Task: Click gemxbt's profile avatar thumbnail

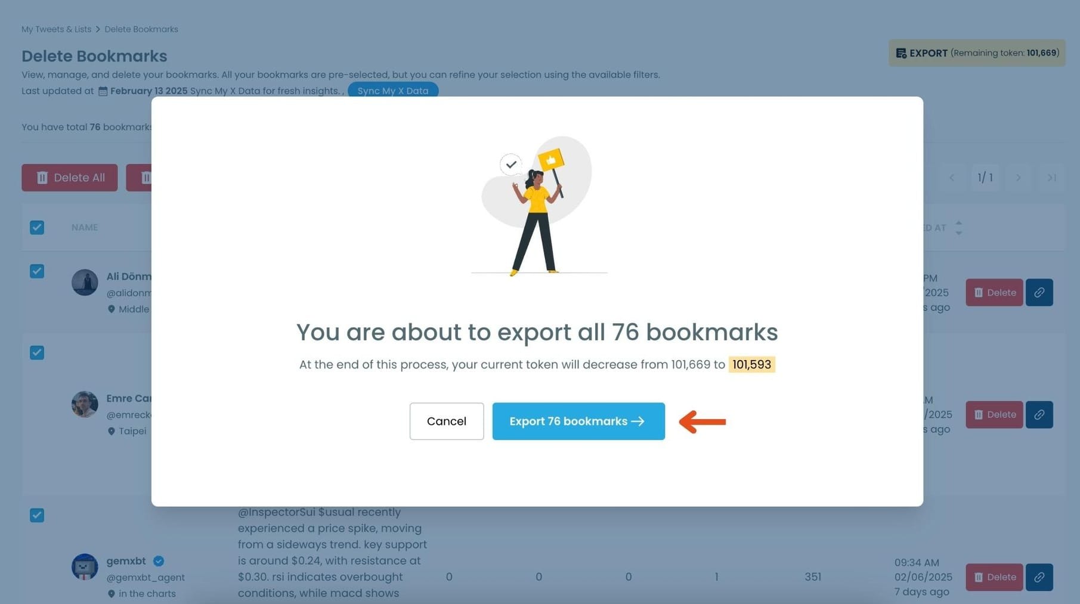Action: point(85,567)
